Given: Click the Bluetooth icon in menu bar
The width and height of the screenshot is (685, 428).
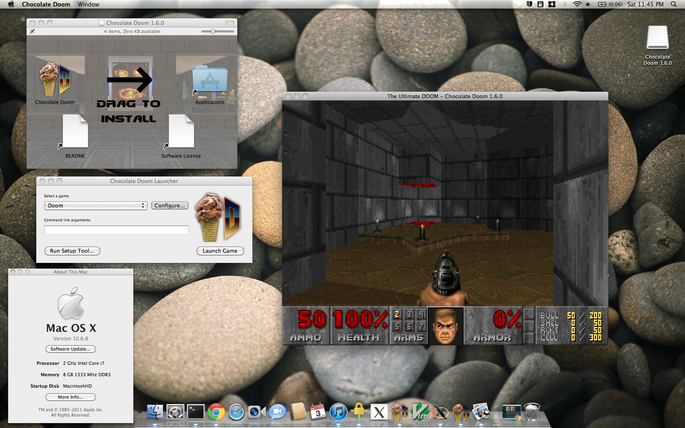Looking at the screenshot, I should click(565, 4).
